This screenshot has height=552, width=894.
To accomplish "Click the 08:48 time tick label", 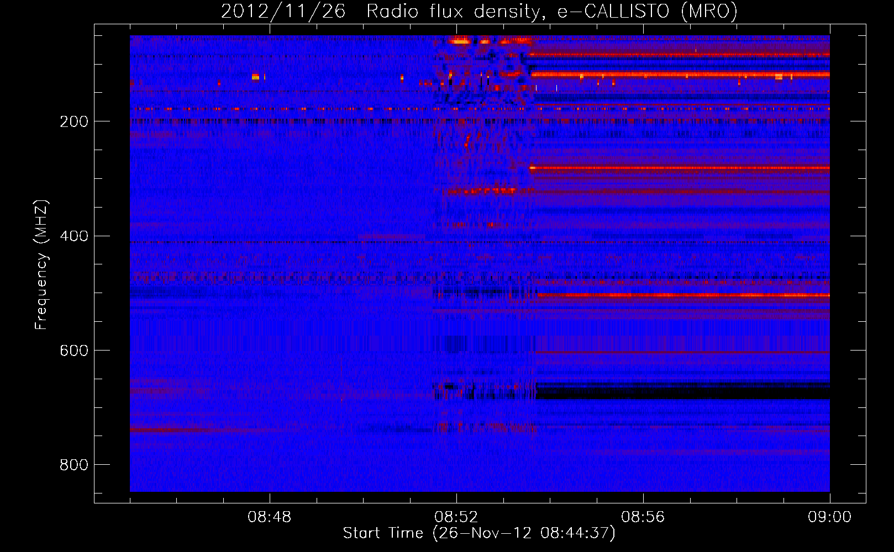I will tap(270, 517).
